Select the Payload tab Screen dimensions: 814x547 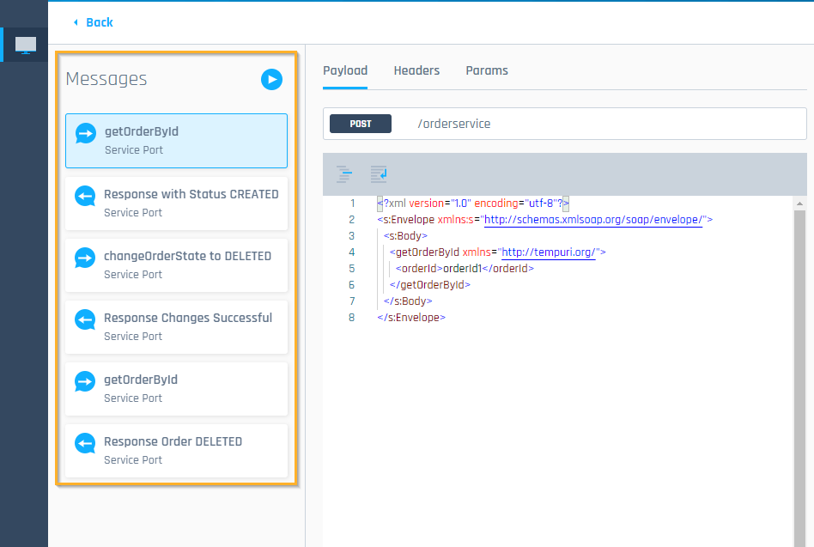pos(345,70)
